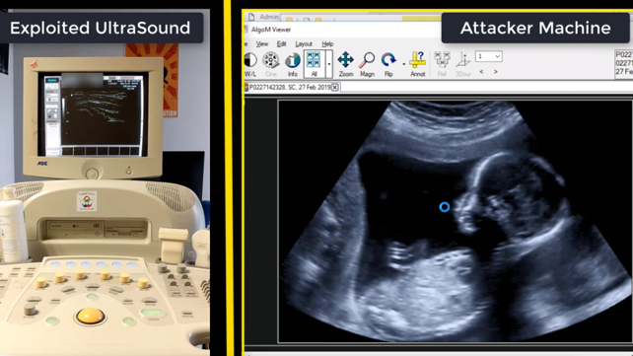Image resolution: width=633 pixels, height=356 pixels.
Task: Click the Flip rotate tool
Action: click(x=388, y=64)
